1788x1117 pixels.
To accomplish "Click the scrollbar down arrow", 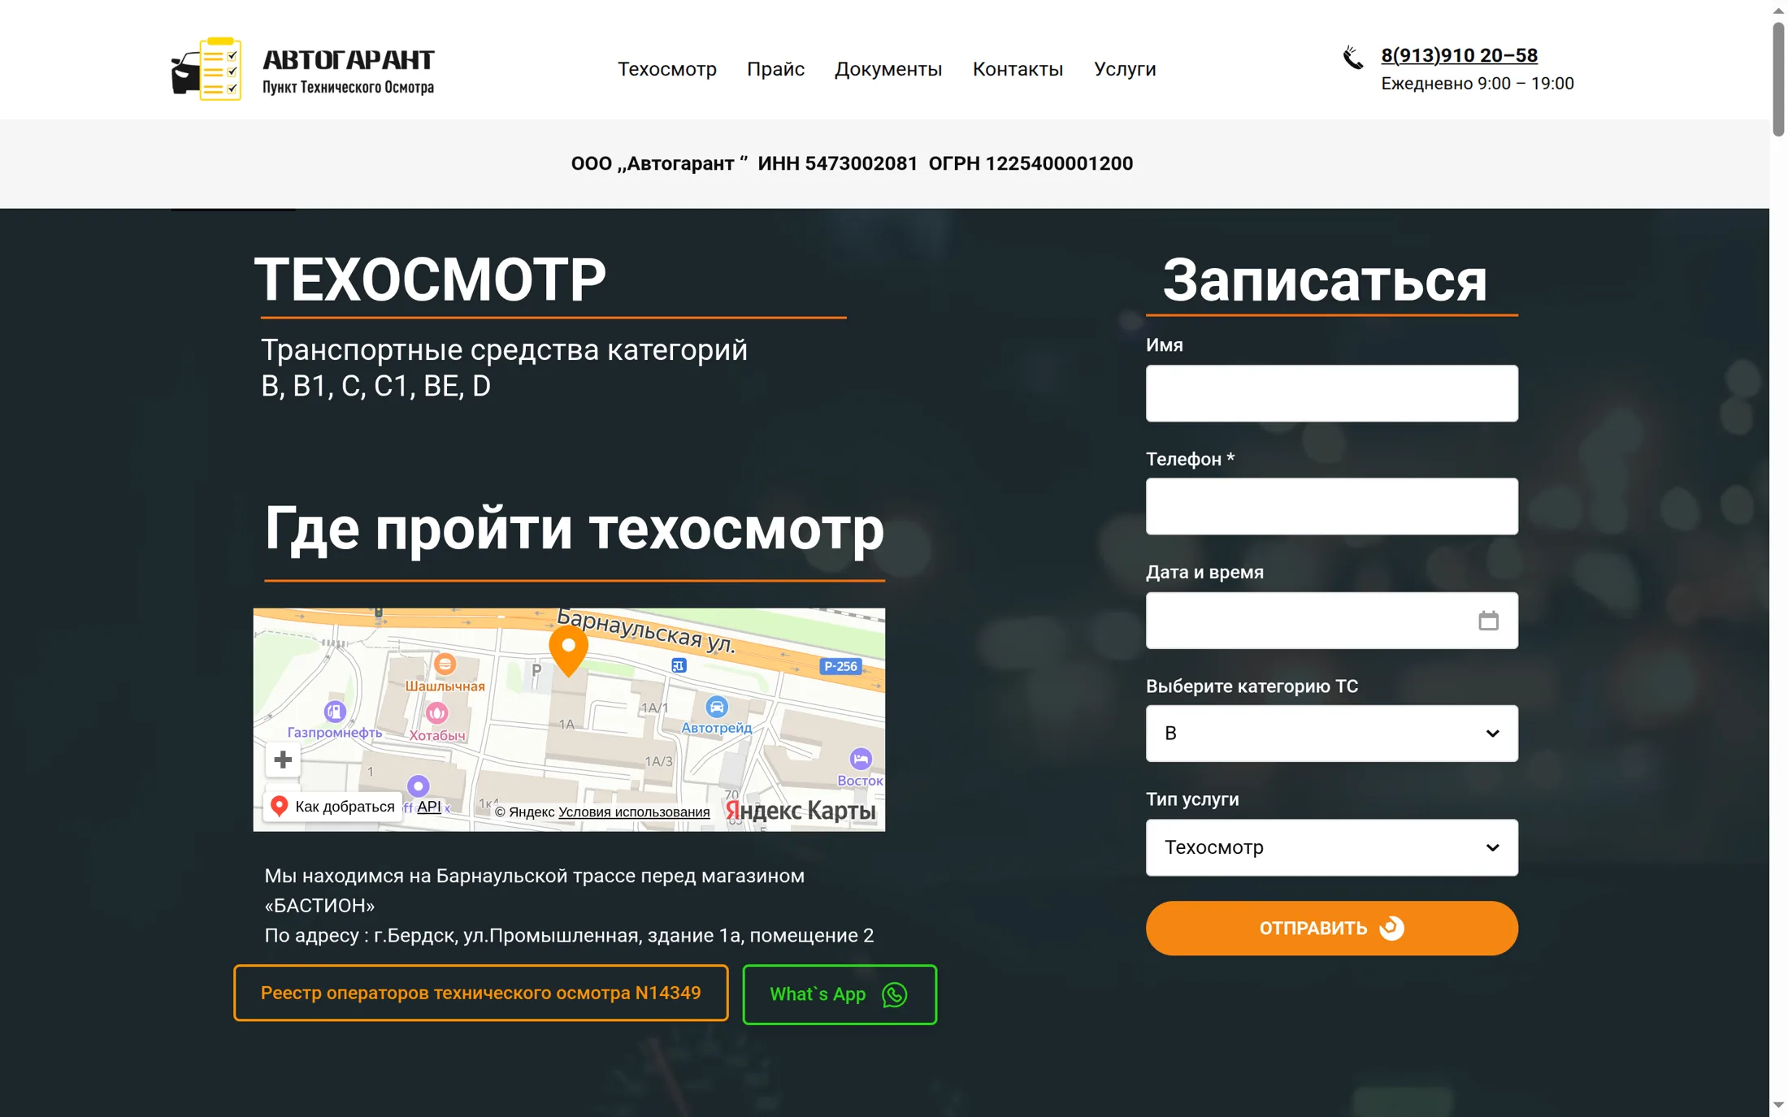I will (x=1778, y=1106).
